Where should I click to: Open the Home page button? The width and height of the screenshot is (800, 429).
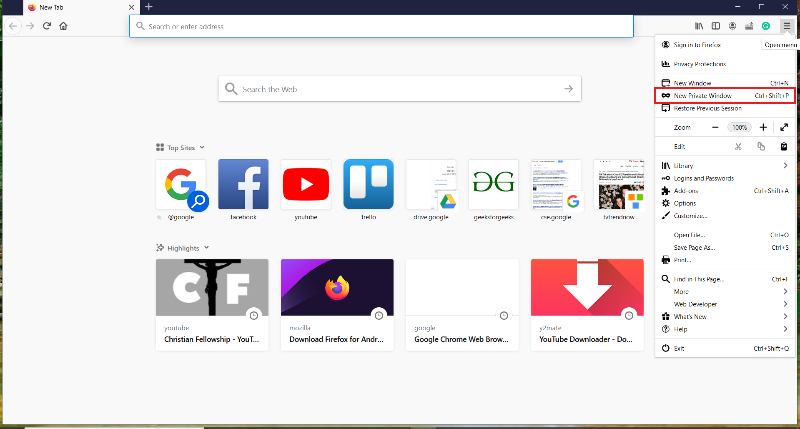point(63,26)
